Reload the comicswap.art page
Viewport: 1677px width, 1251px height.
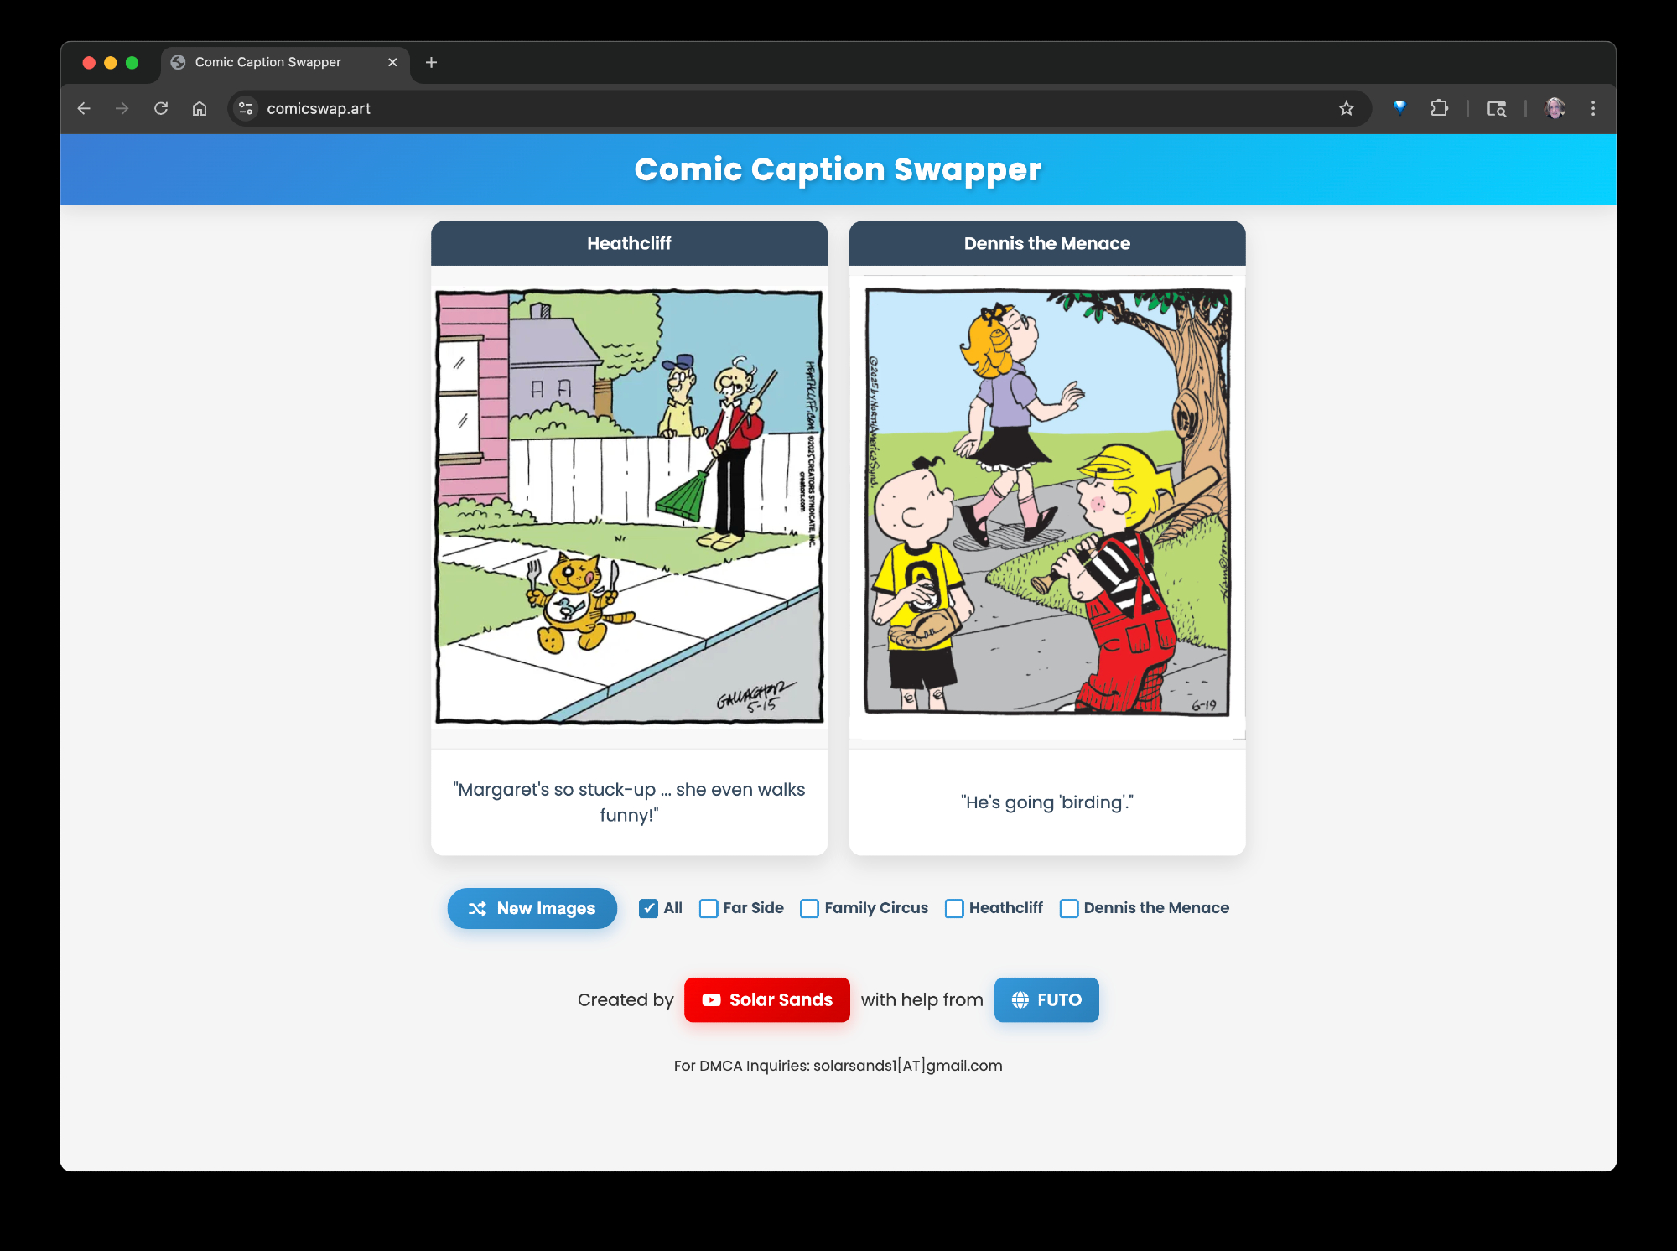click(161, 108)
